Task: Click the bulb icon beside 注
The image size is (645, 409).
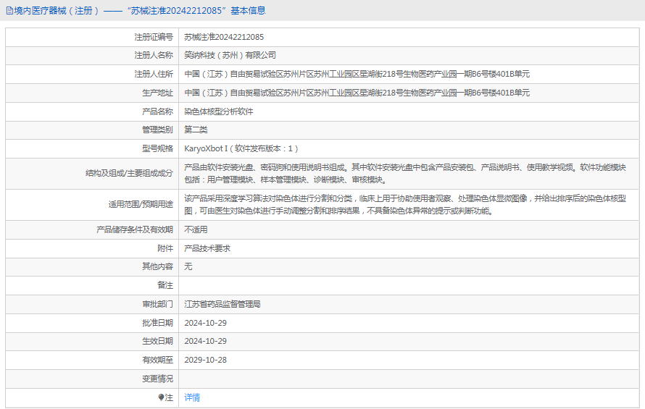Action: pos(161,397)
